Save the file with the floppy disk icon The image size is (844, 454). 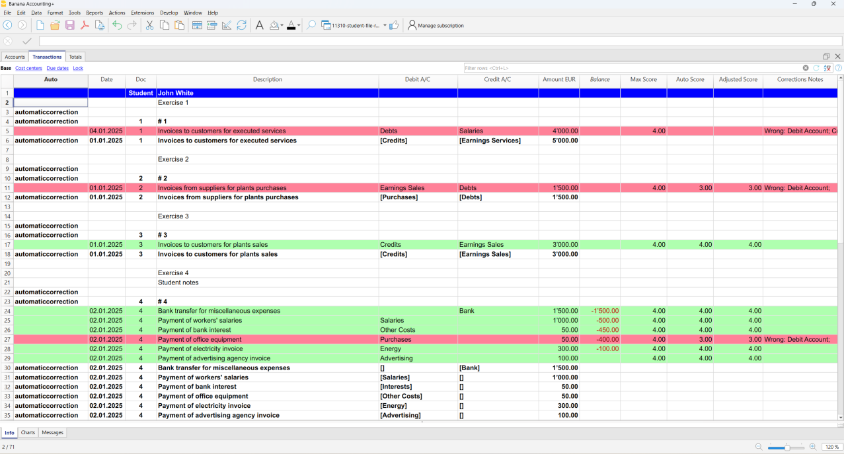[70, 25]
